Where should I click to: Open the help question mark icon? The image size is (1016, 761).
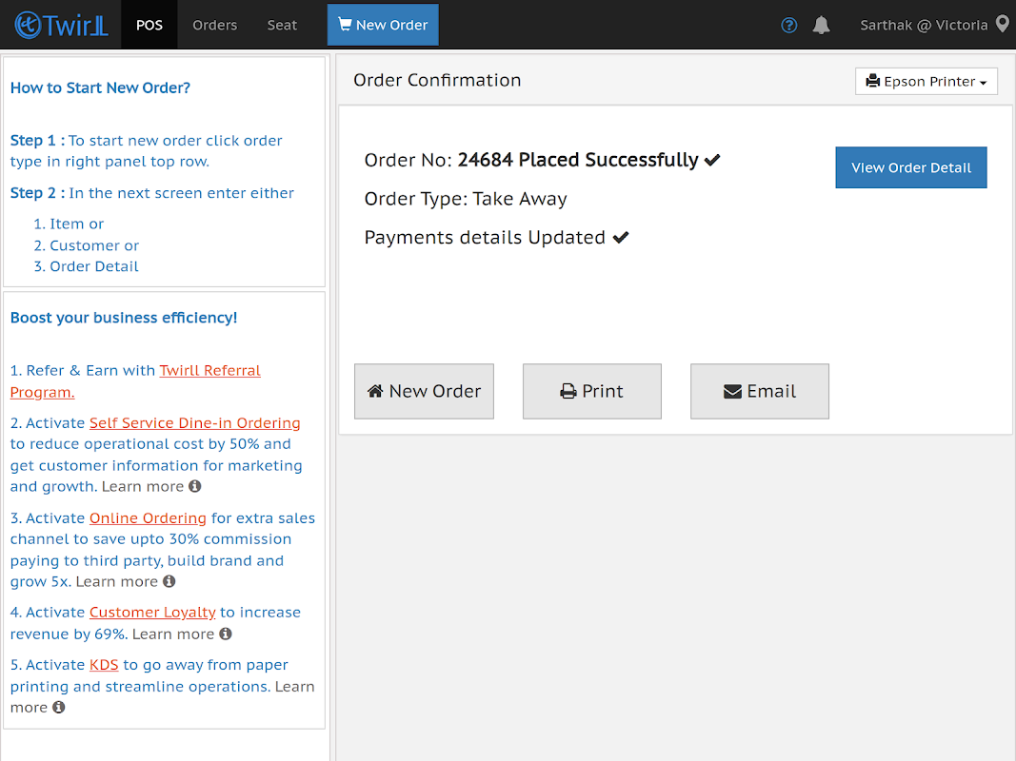pos(788,26)
